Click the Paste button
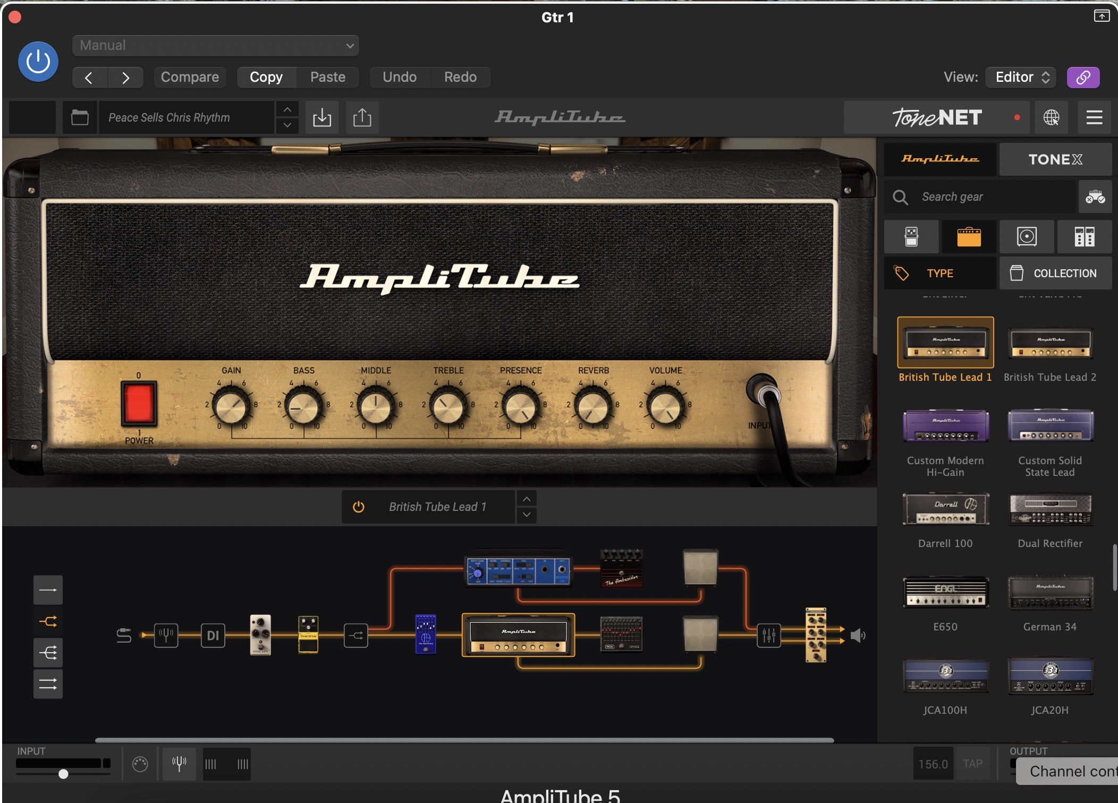Image resolution: width=1118 pixels, height=803 pixels. [x=328, y=78]
